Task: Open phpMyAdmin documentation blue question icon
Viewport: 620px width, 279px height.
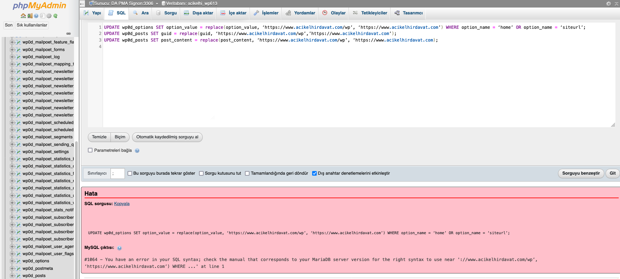Action: [x=36, y=16]
